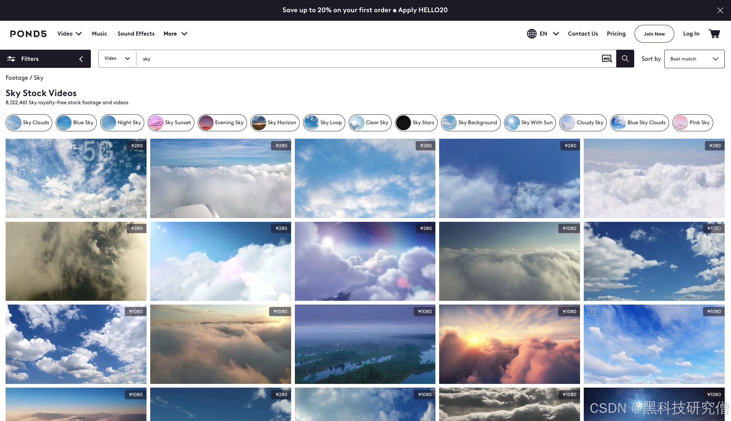Image resolution: width=731 pixels, height=421 pixels.
Task: Click the magnifier search button
Action: (625, 59)
